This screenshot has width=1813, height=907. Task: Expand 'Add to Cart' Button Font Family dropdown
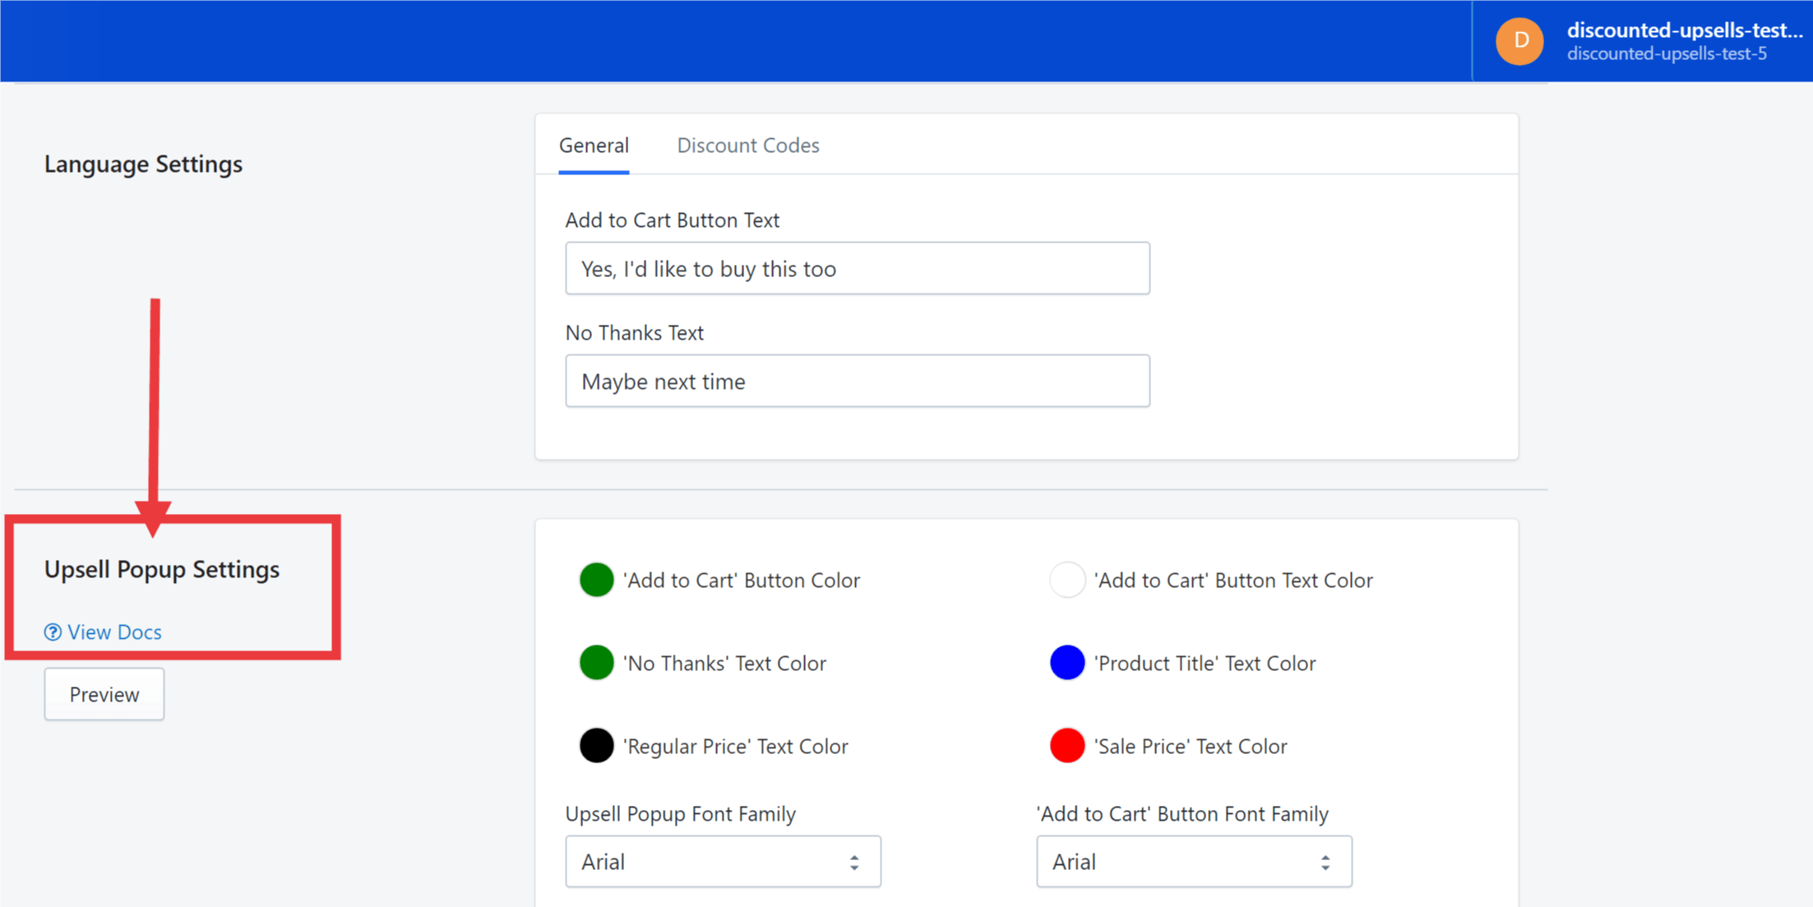(x=1192, y=861)
